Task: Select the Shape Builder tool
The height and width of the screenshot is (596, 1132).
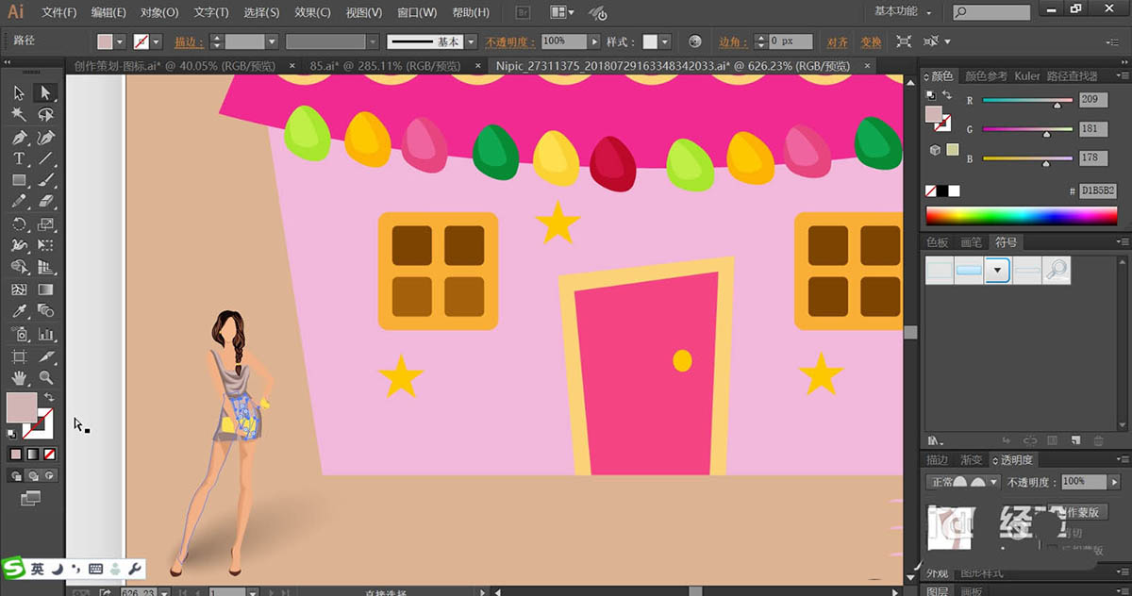Action: [x=19, y=268]
